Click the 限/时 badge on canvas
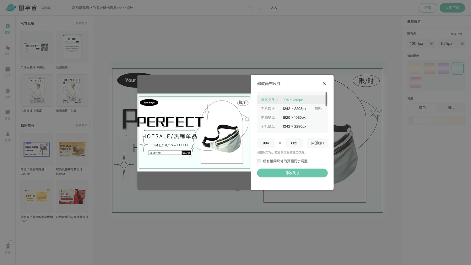The image size is (471, 265). pos(366,81)
